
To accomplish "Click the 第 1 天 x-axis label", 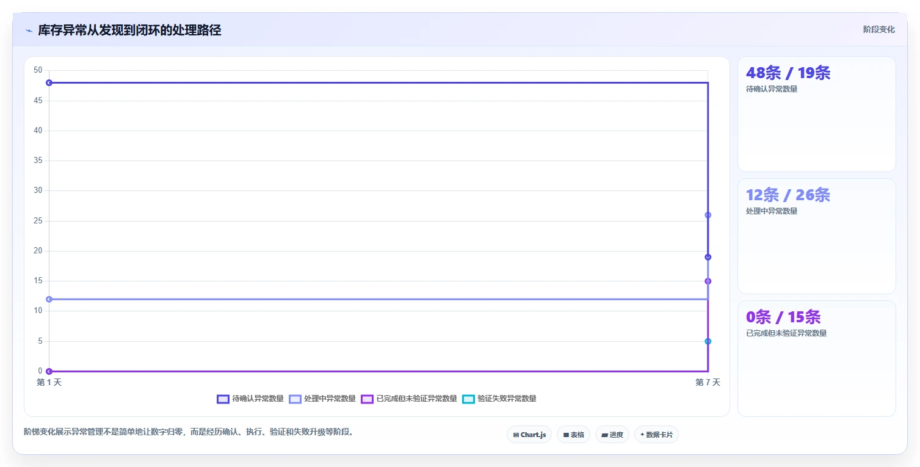I will (x=49, y=382).
